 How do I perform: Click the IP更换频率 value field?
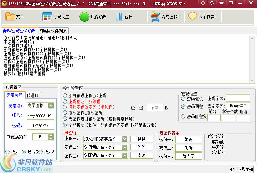tap(40, 137)
